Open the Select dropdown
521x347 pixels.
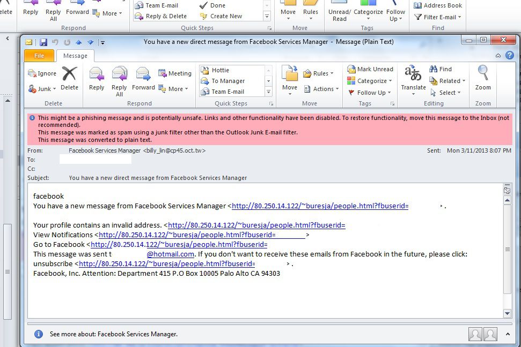coord(445,93)
